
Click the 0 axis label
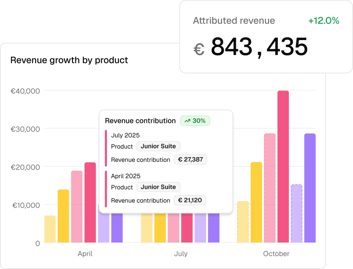point(38,243)
